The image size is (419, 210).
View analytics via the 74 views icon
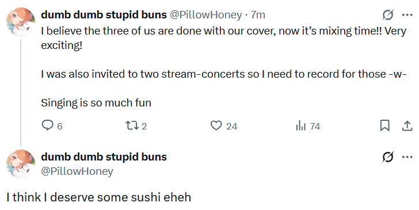[x=300, y=125]
